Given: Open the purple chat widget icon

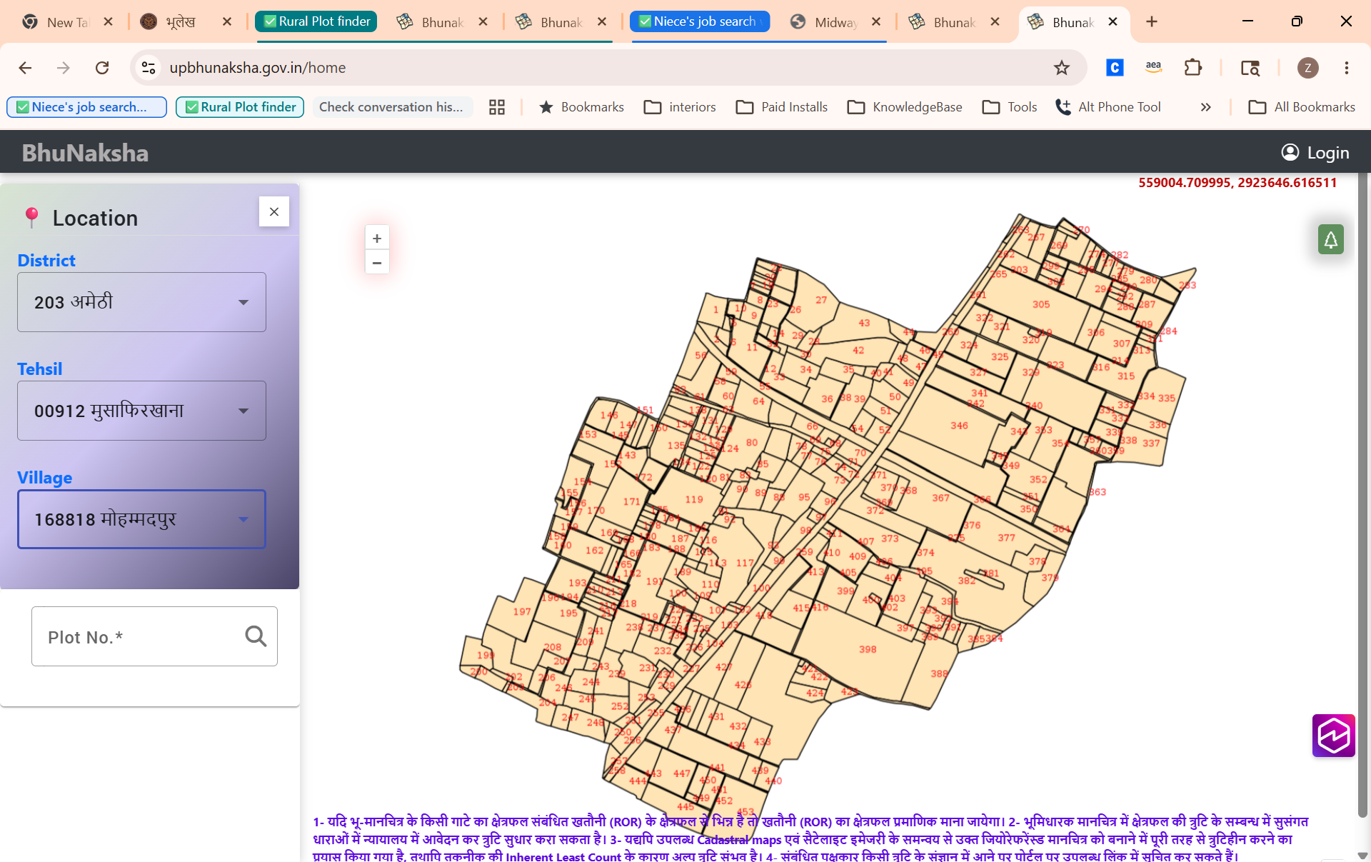Looking at the screenshot, I should (1333, 736).
